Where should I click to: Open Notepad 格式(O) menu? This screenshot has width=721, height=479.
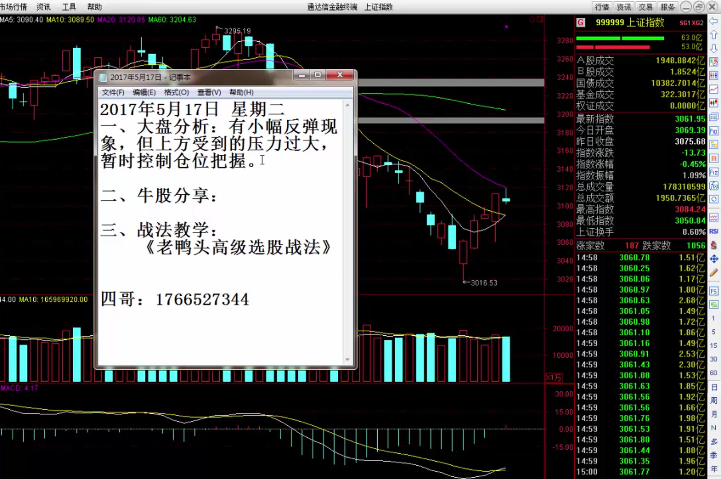click(x=177, y=92)
